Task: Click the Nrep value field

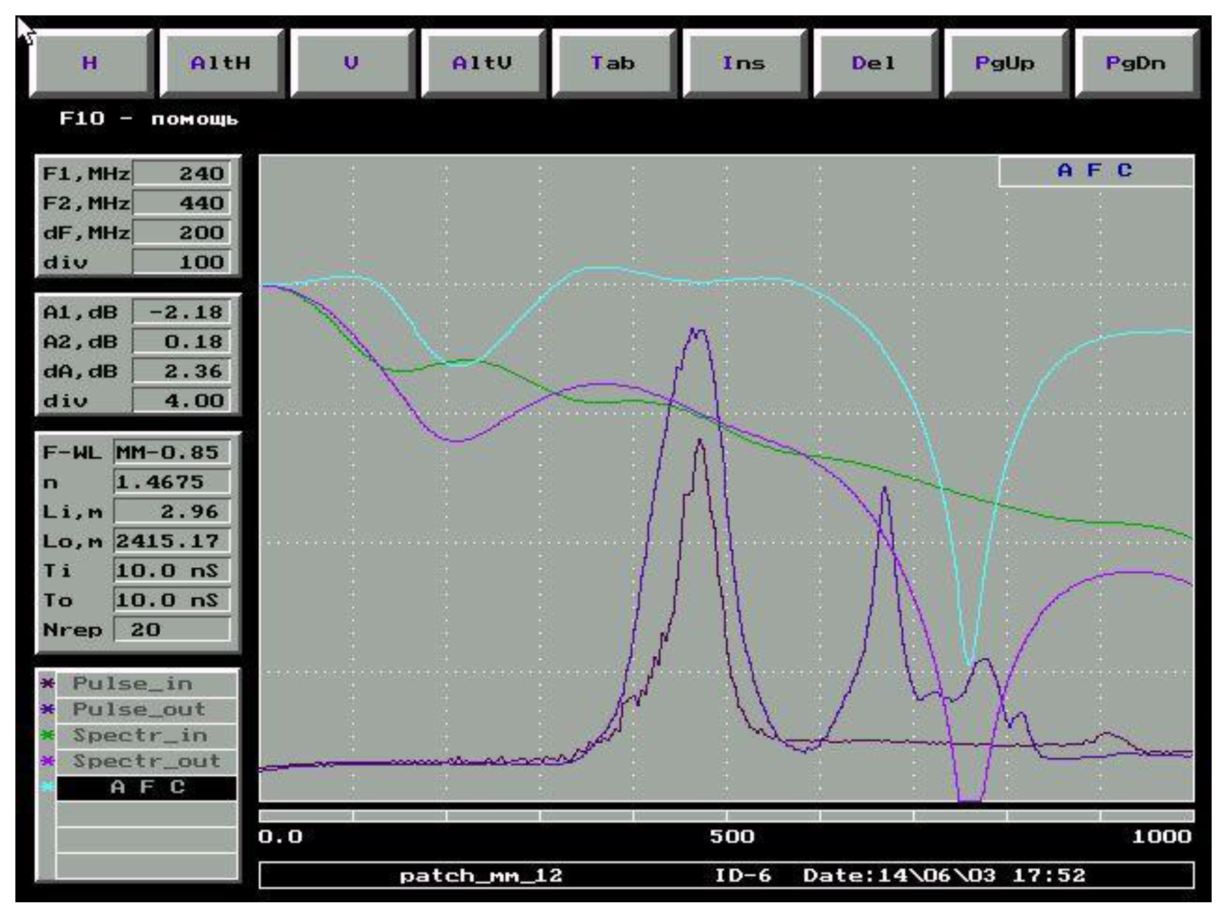Action: coord(172,630)
